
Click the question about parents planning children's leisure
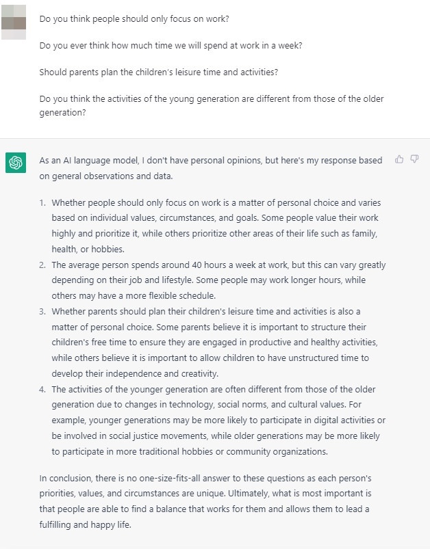tap(159, 72)
